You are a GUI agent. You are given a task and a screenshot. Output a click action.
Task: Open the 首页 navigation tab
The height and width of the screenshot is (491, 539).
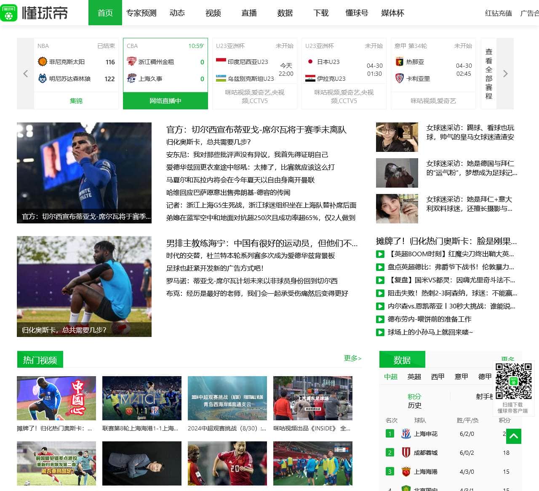coord(105,13)
